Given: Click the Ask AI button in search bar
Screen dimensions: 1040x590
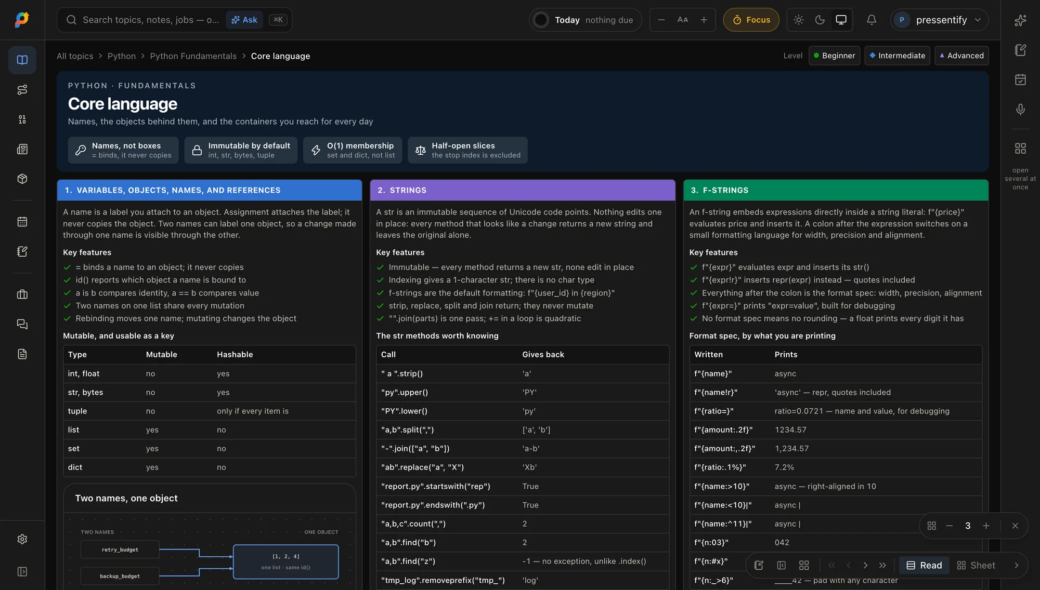Looking at the screenshot, I should point(244,20).
